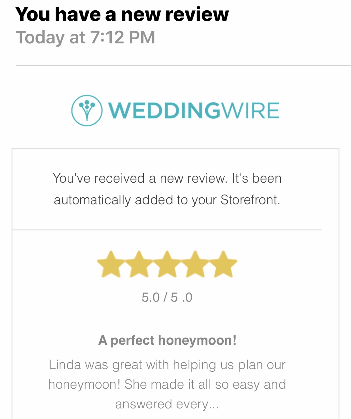Click the word "automatically" in the notice

coord(92,200)
